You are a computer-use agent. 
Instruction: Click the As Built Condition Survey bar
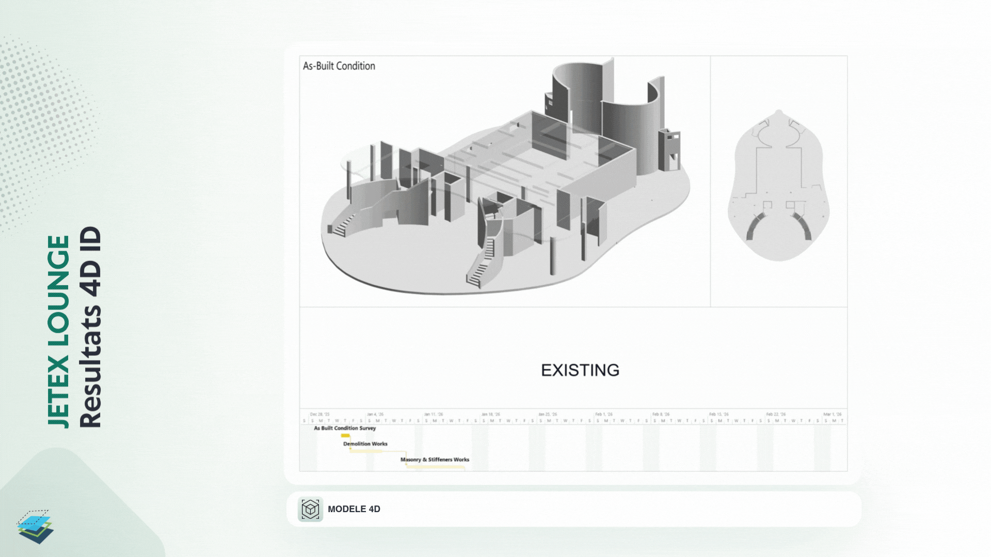point(345,436)
